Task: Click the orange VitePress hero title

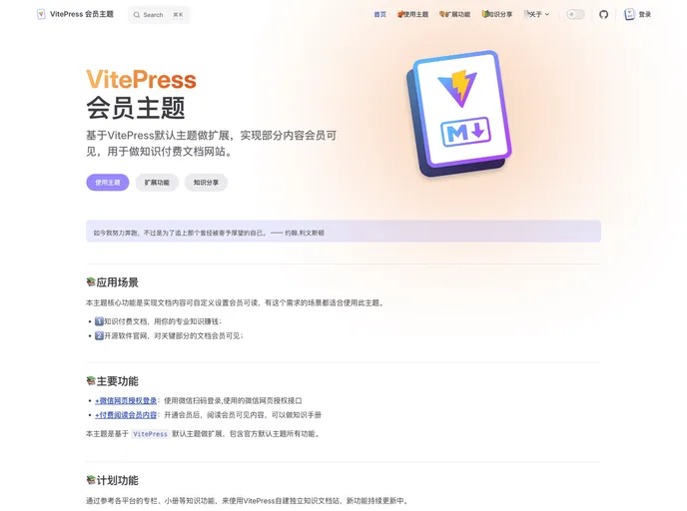Action: pyautogui.click(x=141, y=80)
